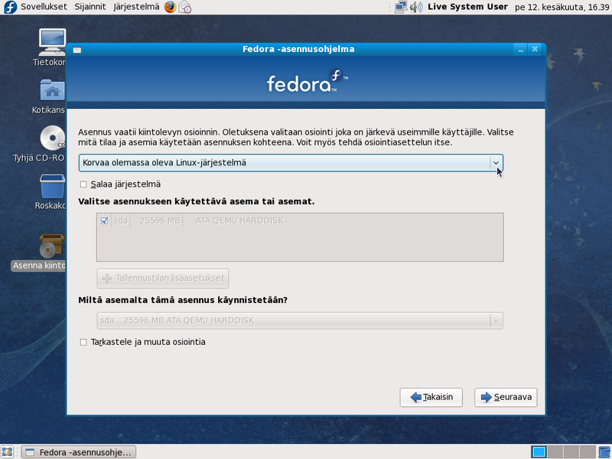Select the Tyhjä CD-ROM disc icon

52,138
